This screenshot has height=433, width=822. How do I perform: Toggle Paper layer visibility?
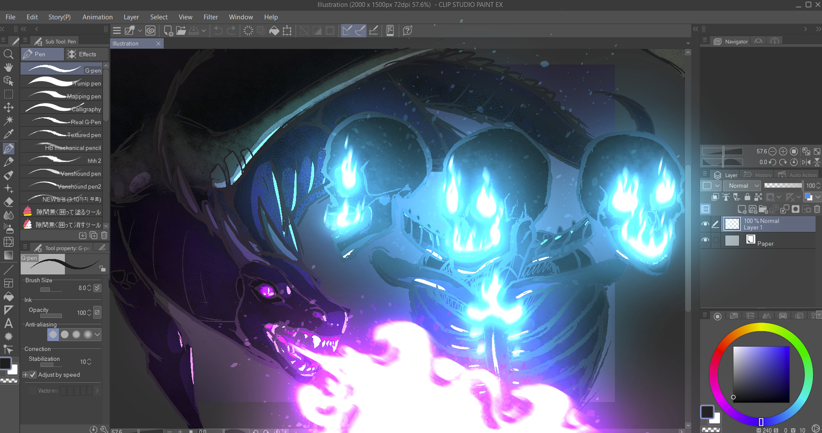coord(705,240)
